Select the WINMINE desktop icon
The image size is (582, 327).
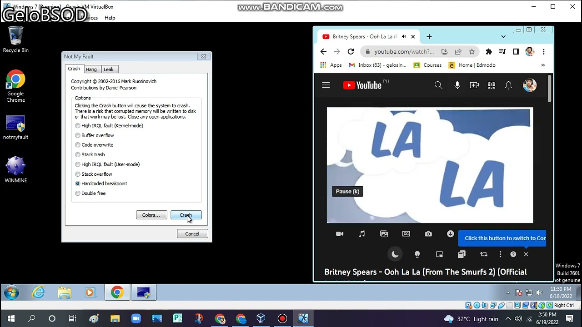(15, 169)
